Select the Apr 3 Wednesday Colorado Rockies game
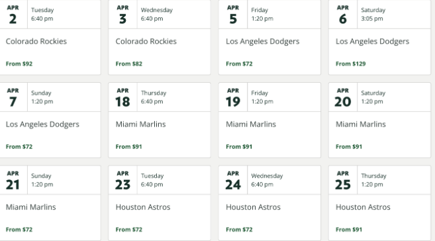435x241 pixels. 160,37
